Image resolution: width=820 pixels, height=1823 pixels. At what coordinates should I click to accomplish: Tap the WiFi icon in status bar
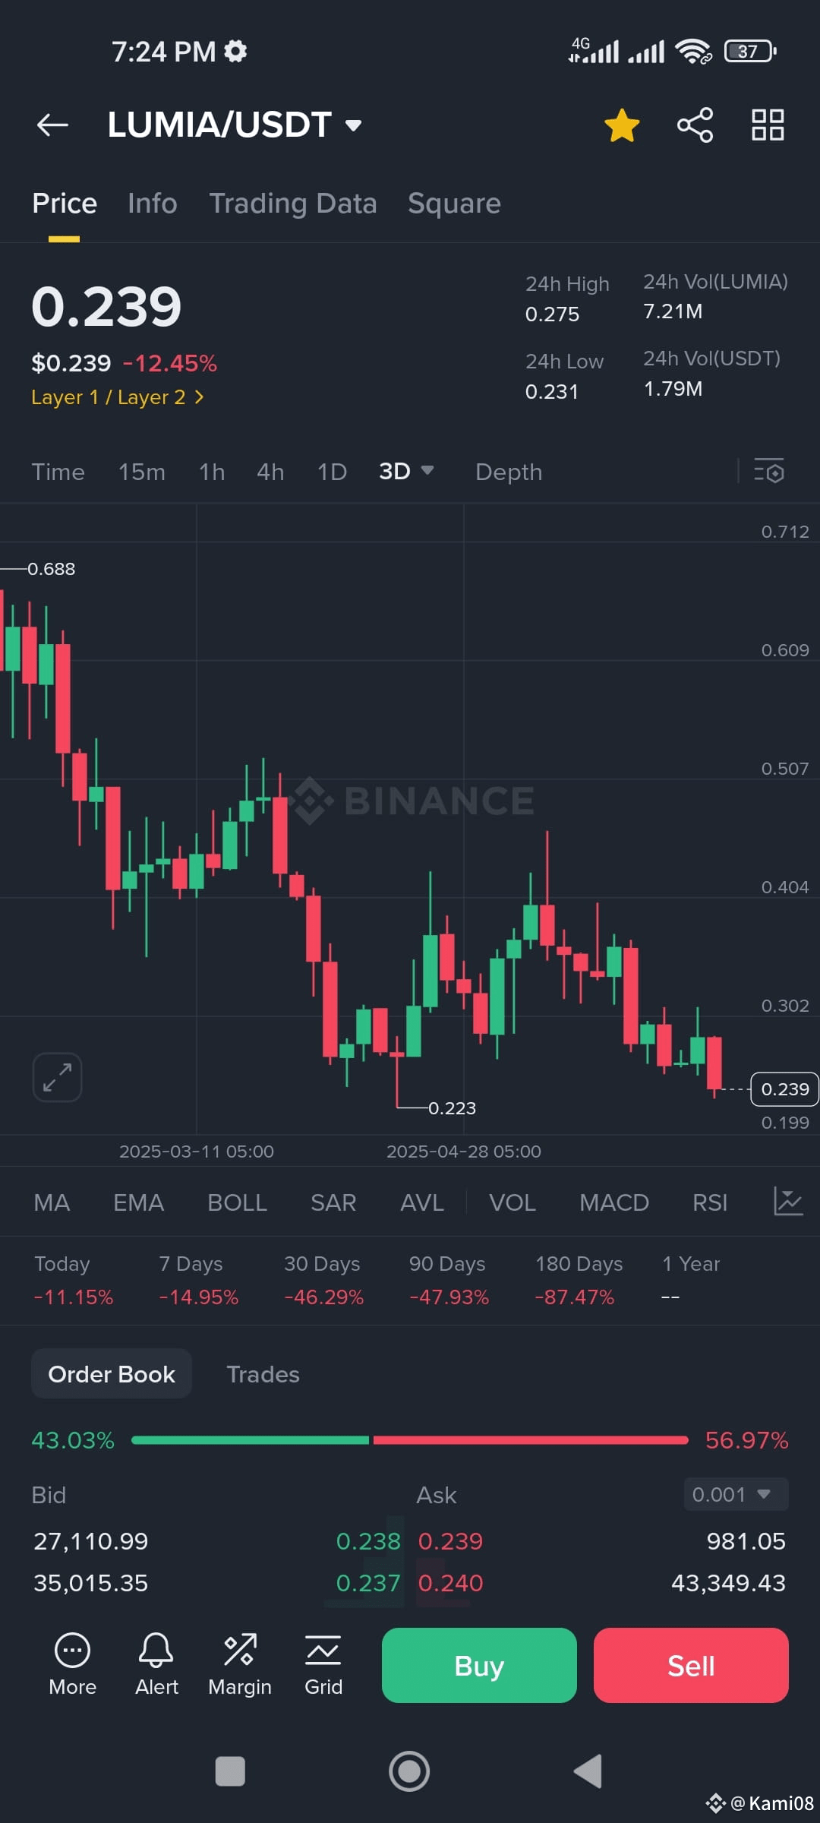(693, 51)
